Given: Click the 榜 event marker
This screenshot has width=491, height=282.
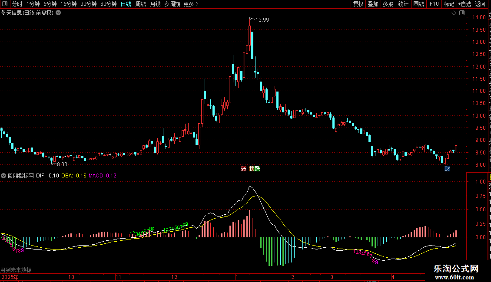Looking at the screenshot, I should click(252, 168).
